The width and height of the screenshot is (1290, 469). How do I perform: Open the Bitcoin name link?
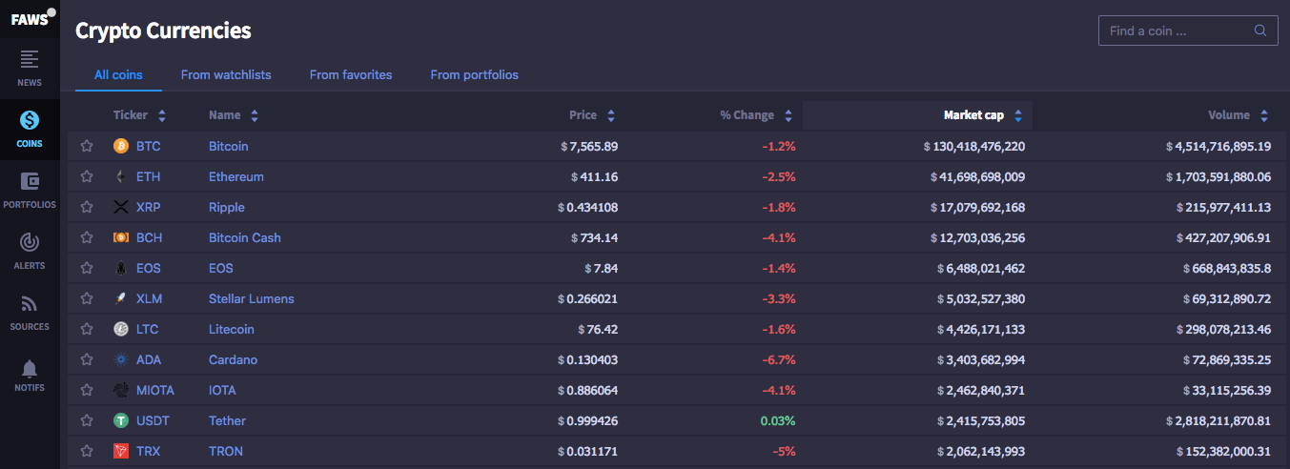pos(229,146)
